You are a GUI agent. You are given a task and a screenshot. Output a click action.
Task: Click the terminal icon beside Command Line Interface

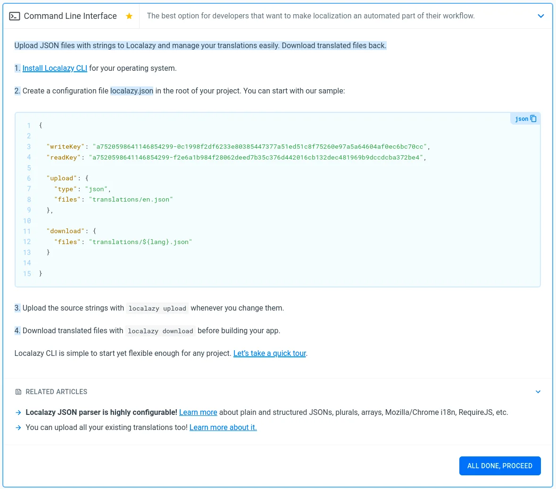(15, 16)
